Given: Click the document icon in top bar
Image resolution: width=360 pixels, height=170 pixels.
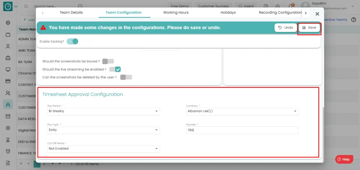Looking at the screenshot, I should point(266,6).
